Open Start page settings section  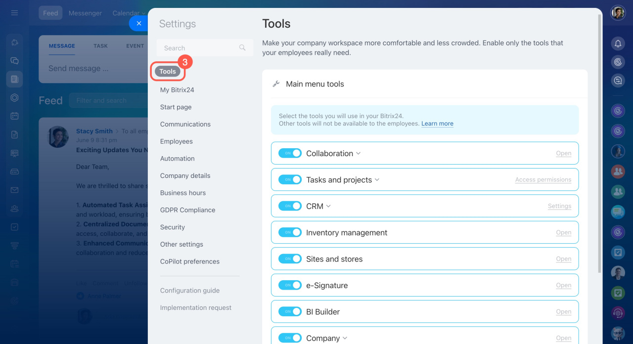[x=176, y=107]
